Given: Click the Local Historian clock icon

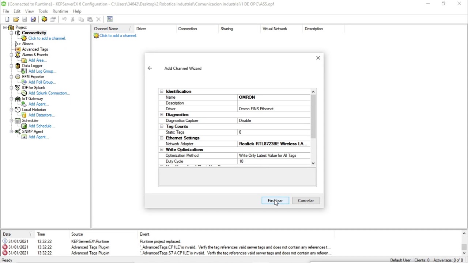Looking at the screenshot, I should click(x=18, y=110).
